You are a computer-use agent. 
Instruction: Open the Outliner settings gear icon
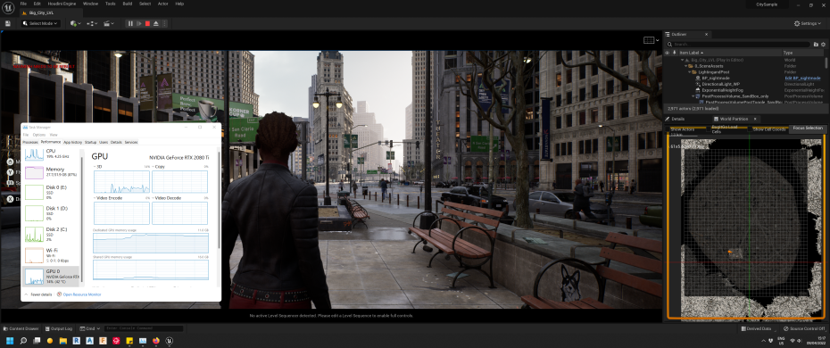[x=824, y=45]
